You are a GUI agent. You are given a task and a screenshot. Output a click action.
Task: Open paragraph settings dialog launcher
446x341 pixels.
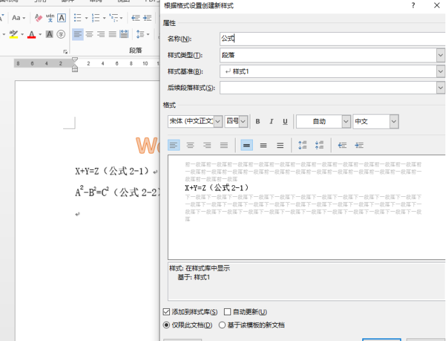click(66, 51)
